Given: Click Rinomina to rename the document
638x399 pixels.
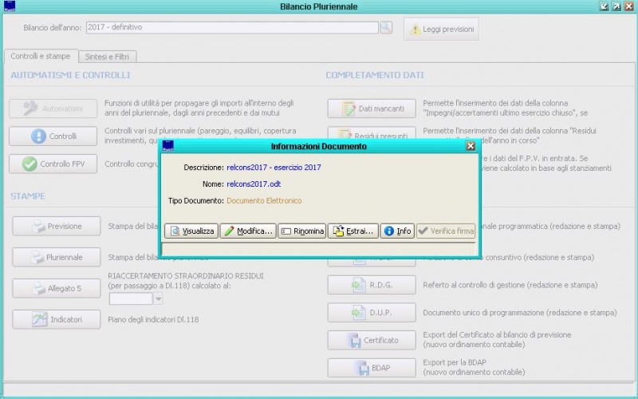Looking at the screenshot, I should pos(301,231).
